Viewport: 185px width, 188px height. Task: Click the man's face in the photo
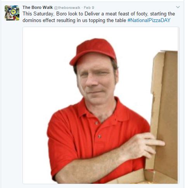coord(97,80)
